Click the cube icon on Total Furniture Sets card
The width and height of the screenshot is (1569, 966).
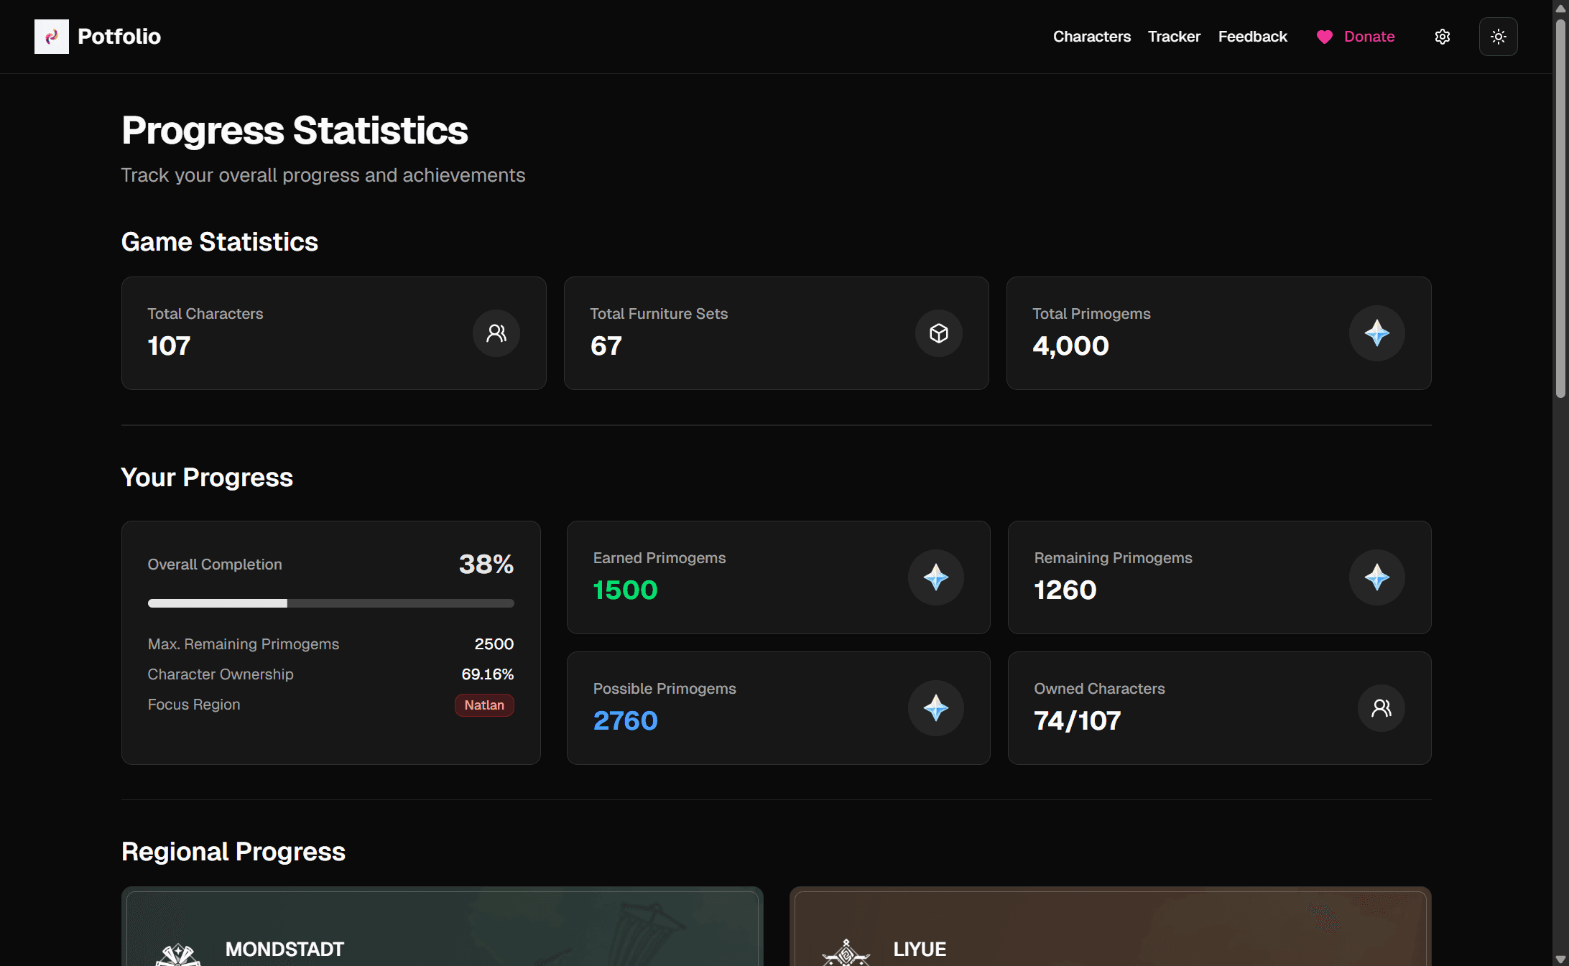[938, 333]
